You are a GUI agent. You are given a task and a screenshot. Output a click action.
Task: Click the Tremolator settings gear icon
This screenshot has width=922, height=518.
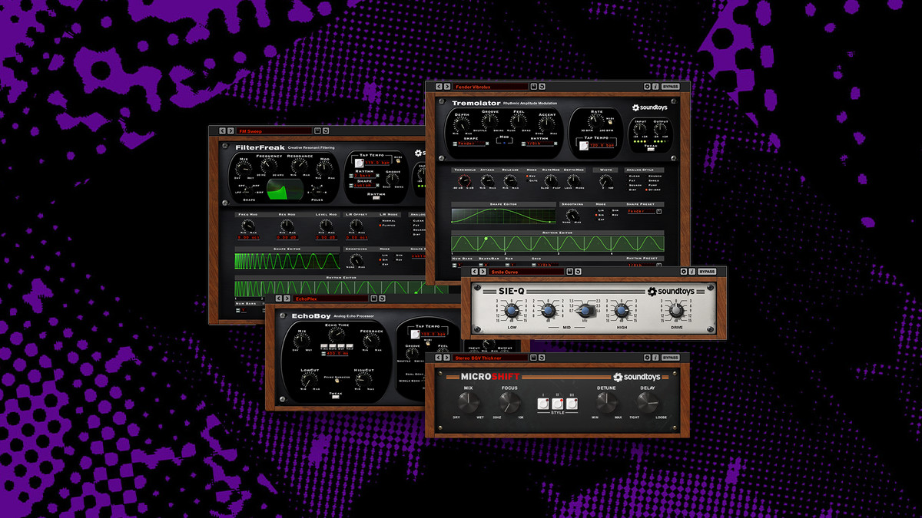tap(646, 87)
